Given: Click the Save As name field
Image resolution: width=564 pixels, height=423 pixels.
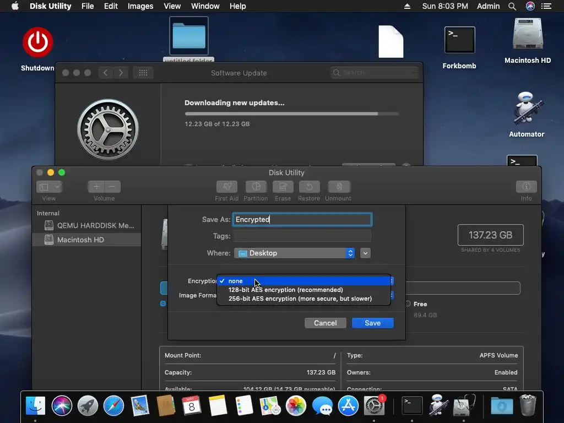Looking at the screenshot, I should 302,219.
